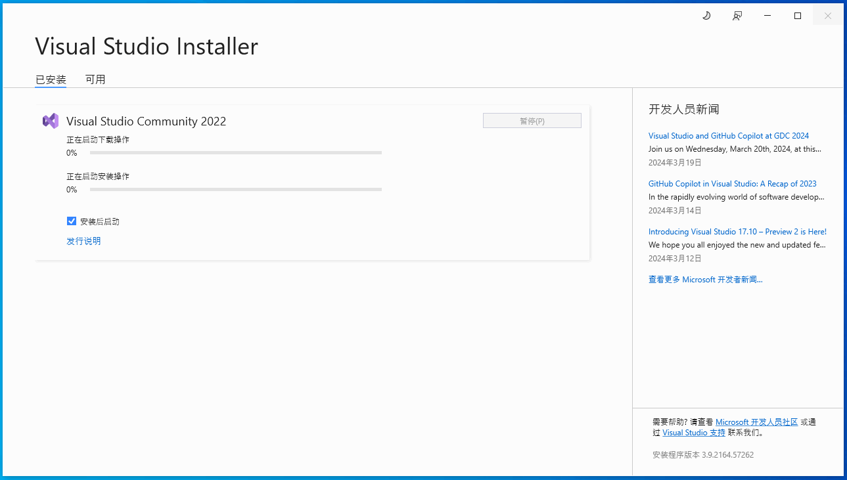847x480 pixels.
Task: Open the 发行说明 link
Action: pos(83,241)
